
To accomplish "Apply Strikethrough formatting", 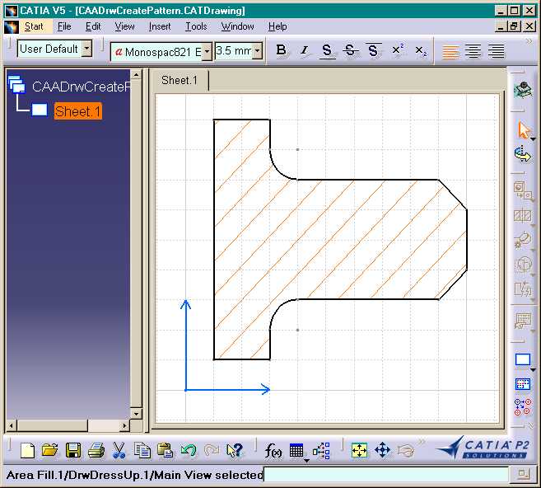I will [350, 50].
